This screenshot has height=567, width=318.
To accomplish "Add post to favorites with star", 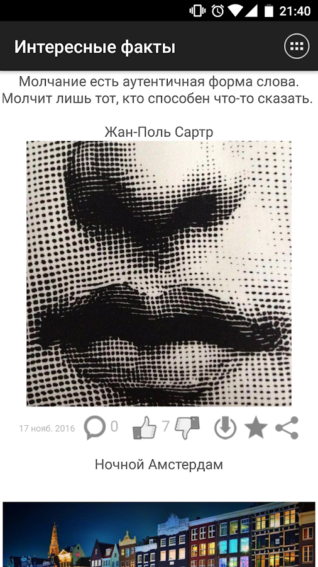I will (256, 427).
